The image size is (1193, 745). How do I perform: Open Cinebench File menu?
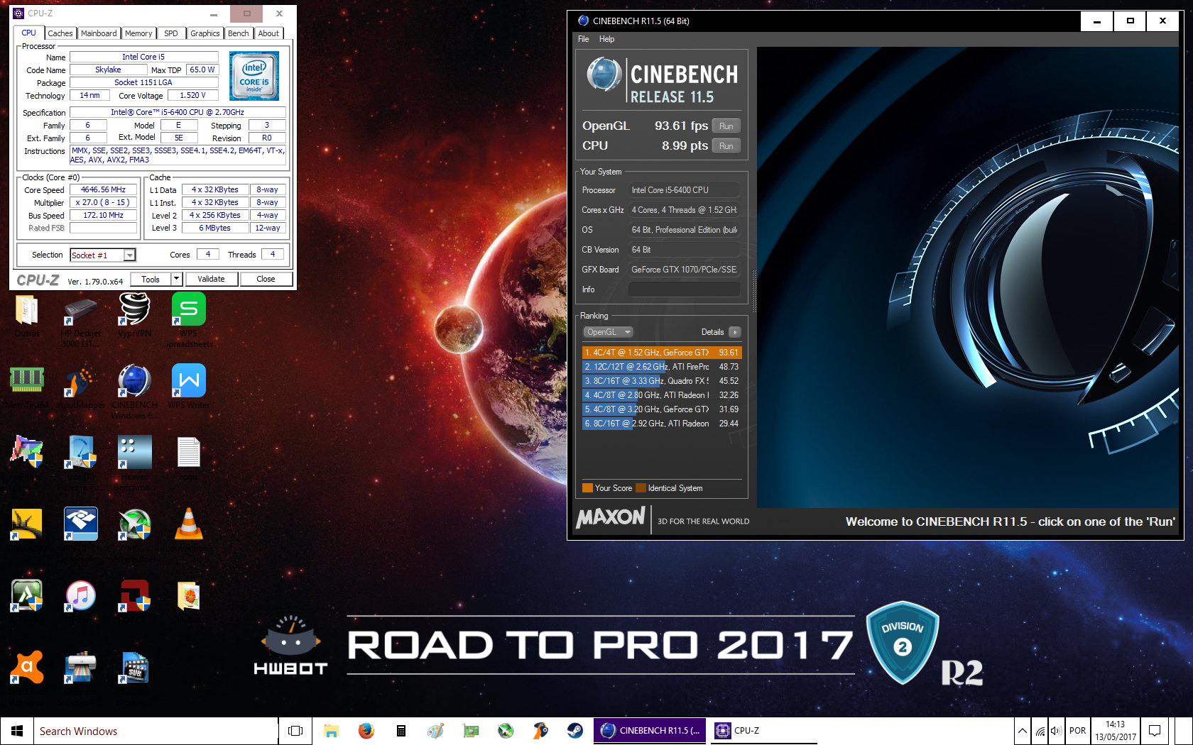coord(583,39)
